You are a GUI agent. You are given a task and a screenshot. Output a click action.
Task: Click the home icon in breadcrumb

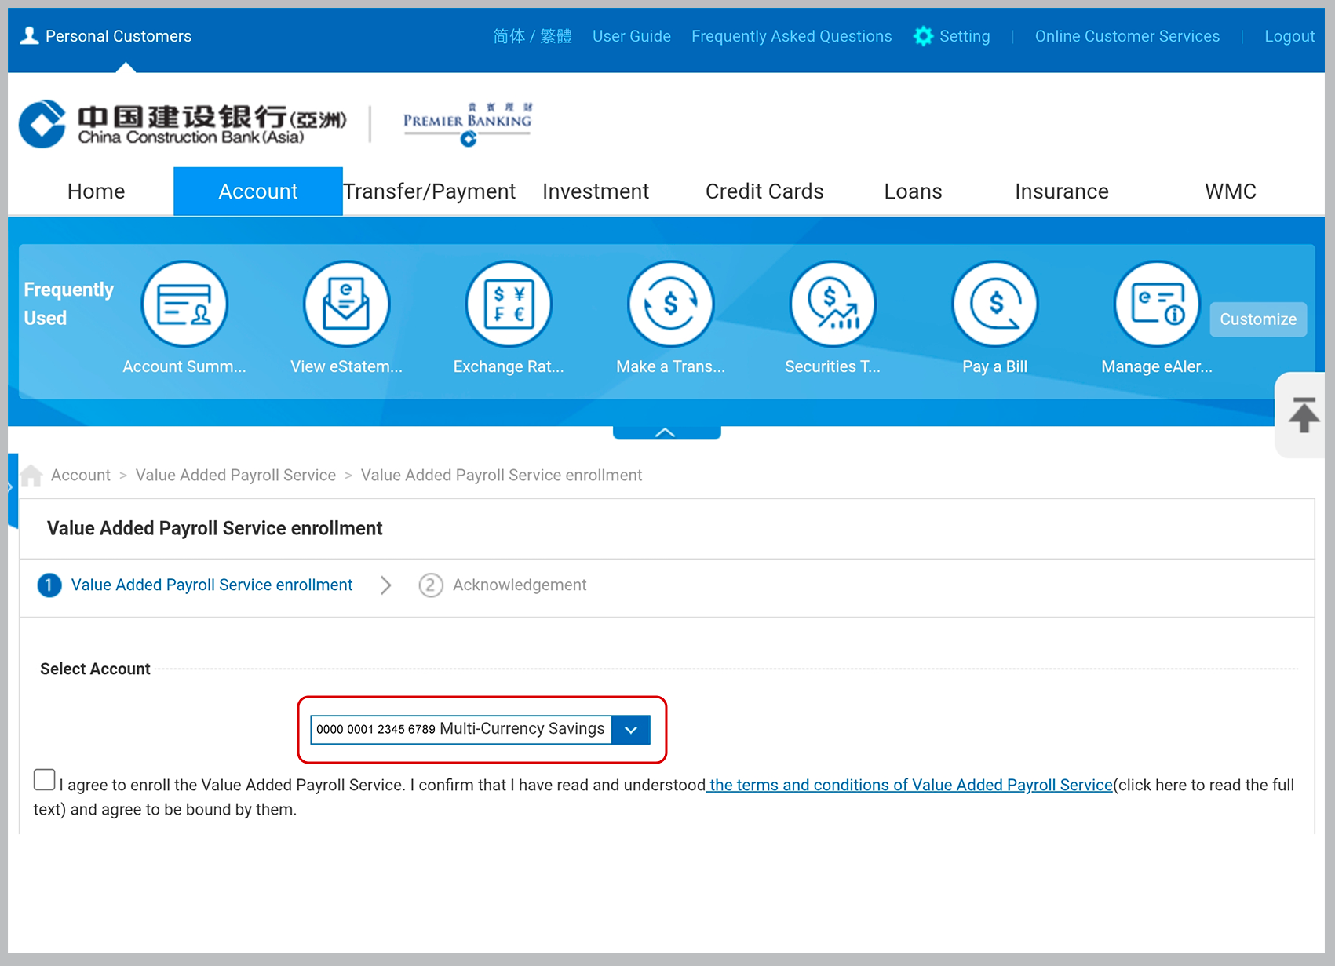31,476
